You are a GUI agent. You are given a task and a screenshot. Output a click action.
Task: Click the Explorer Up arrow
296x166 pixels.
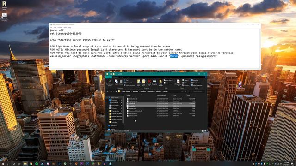[x=116, y=91]
